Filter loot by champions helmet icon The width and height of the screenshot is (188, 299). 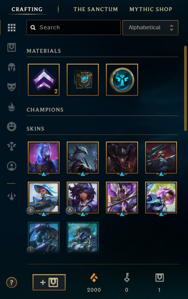tap(12, 67)
